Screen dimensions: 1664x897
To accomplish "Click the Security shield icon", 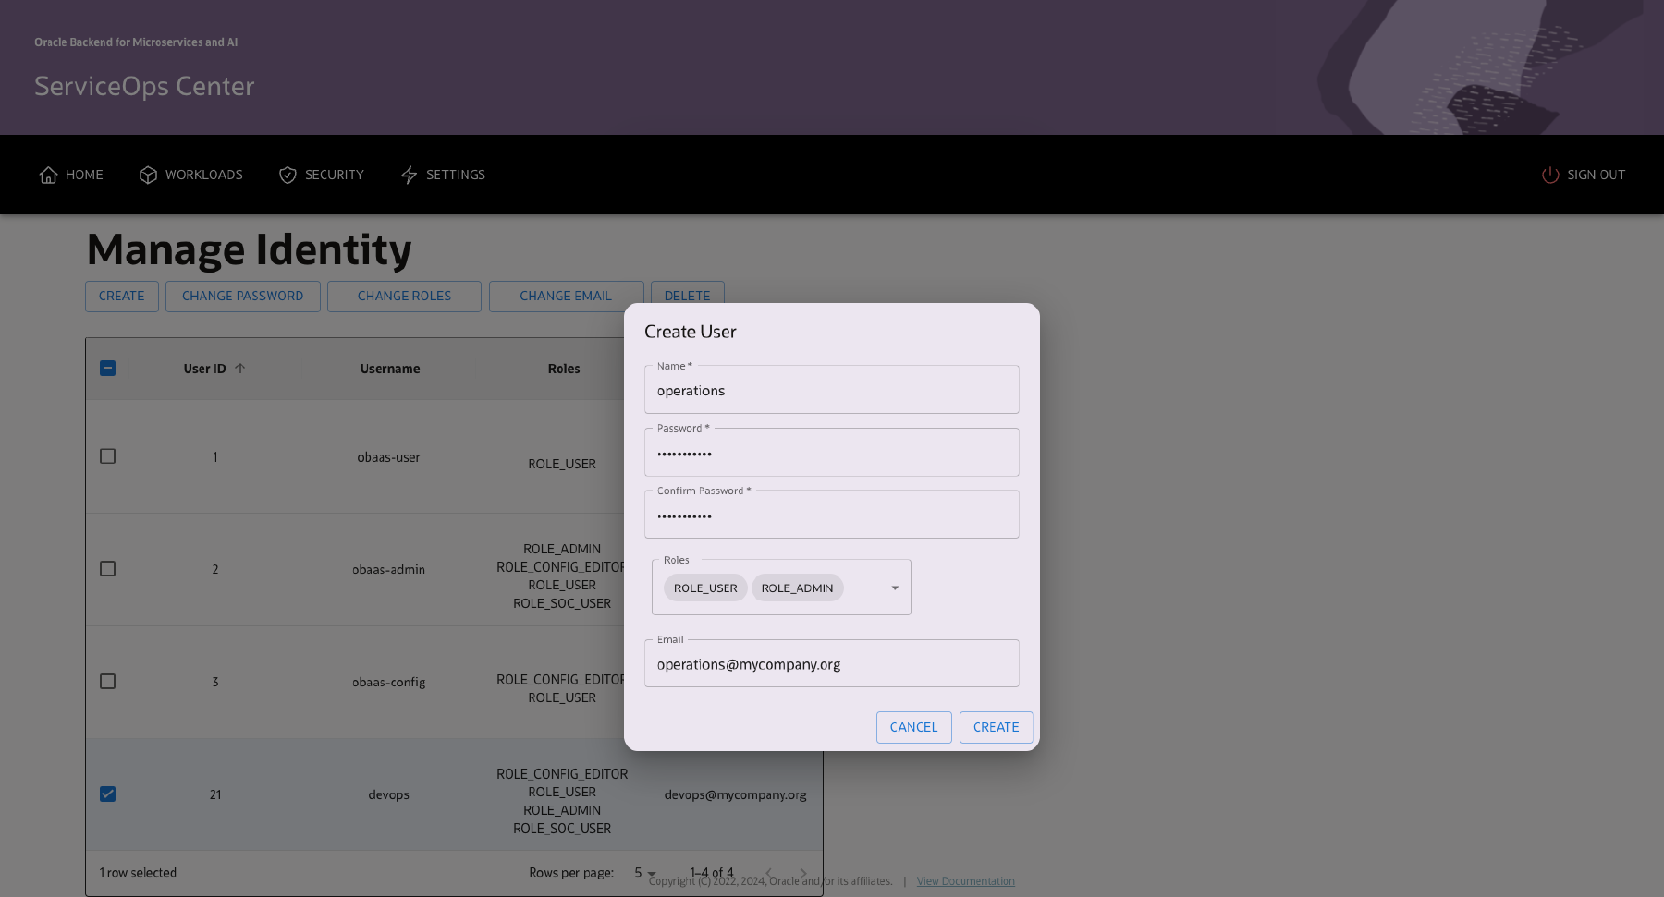I will (288, 175).
